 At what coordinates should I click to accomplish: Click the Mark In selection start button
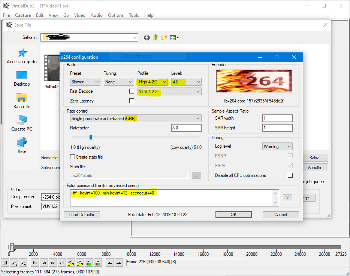[x=109, y=263]
